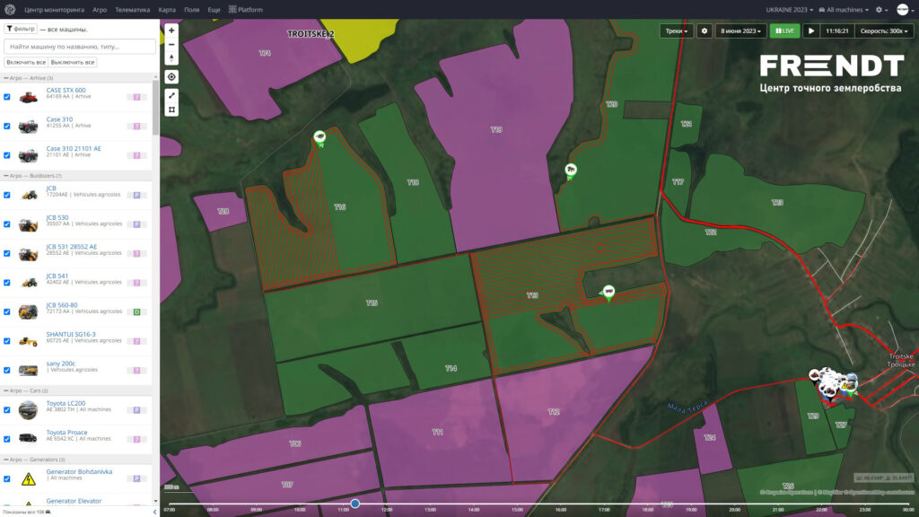The image size is (919, 517).
Task: Open the Карта menu
Action: point(167,9)
